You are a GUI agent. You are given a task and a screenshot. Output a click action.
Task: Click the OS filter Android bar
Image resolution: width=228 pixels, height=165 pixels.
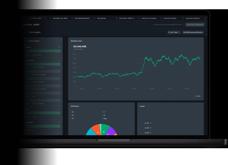pyautogui.click(x=43, y=113)
